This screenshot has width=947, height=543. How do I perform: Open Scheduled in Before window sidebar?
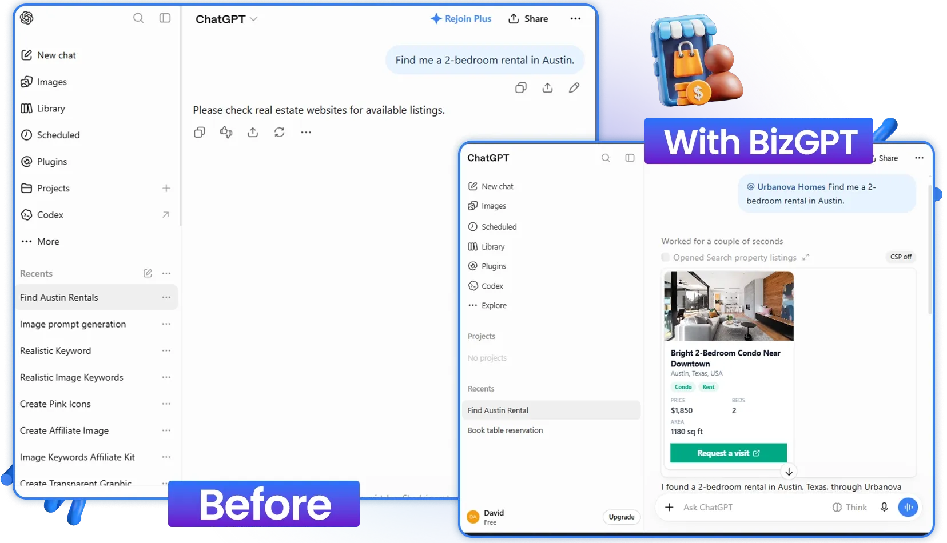(50, 135)
